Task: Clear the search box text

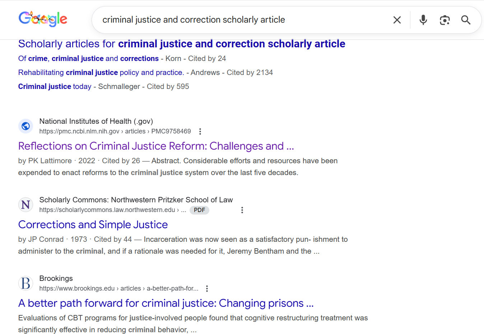Action: pos(397,20)
